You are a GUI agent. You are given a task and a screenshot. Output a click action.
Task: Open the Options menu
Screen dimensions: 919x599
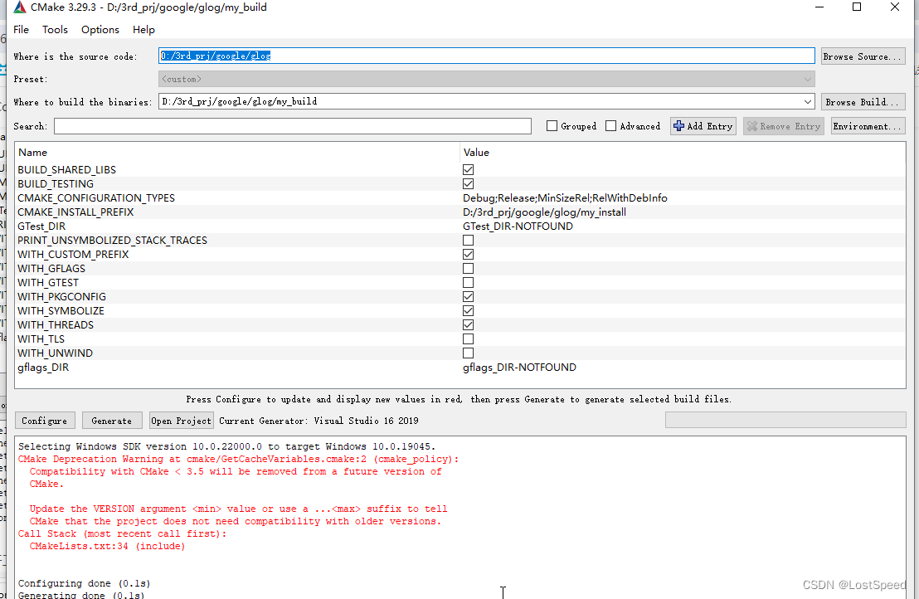[x=100, y=29]
